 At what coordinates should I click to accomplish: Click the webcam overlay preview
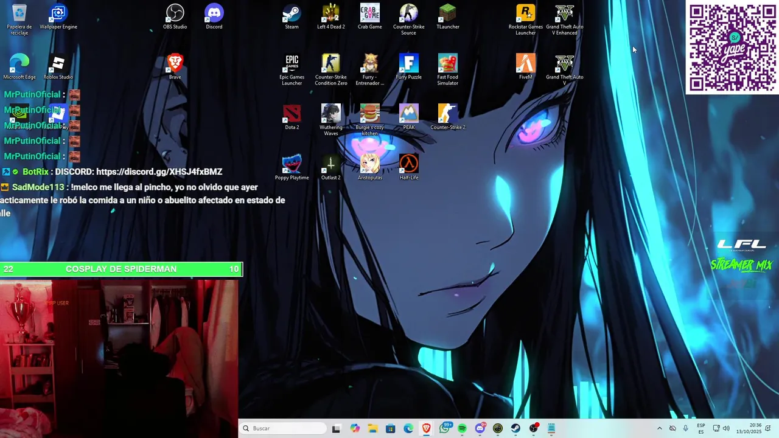click(x=119, y=358)
